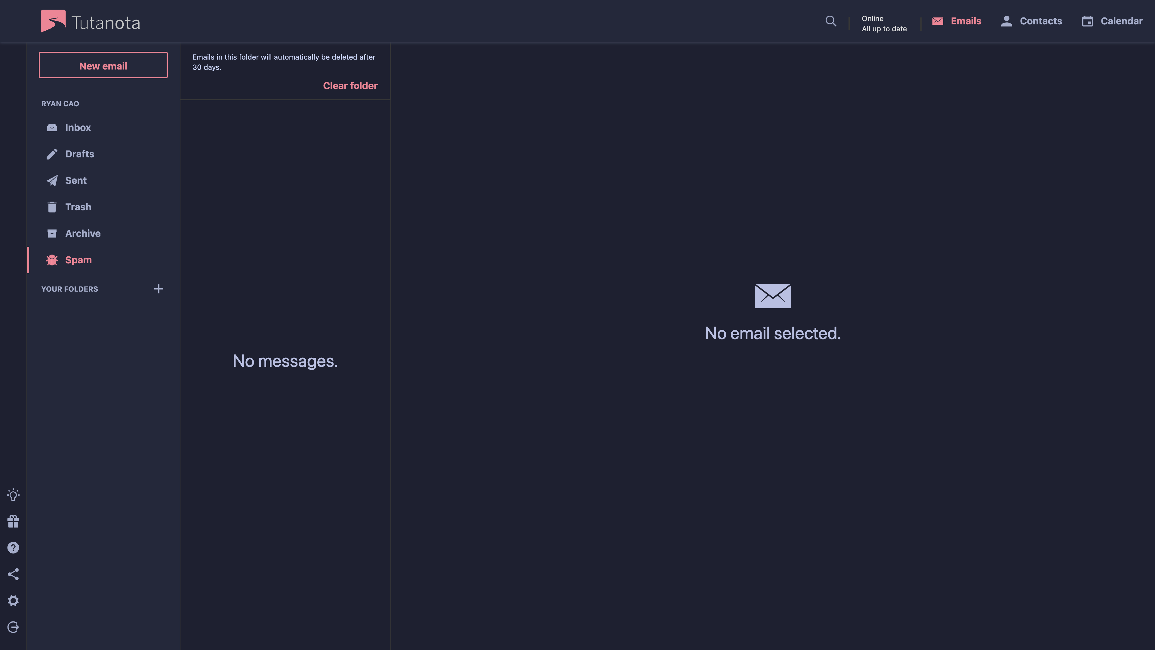Viewport: 1155px width, 650px height.
Task: Add a new folder with plus icon
Action: (159, 289)
